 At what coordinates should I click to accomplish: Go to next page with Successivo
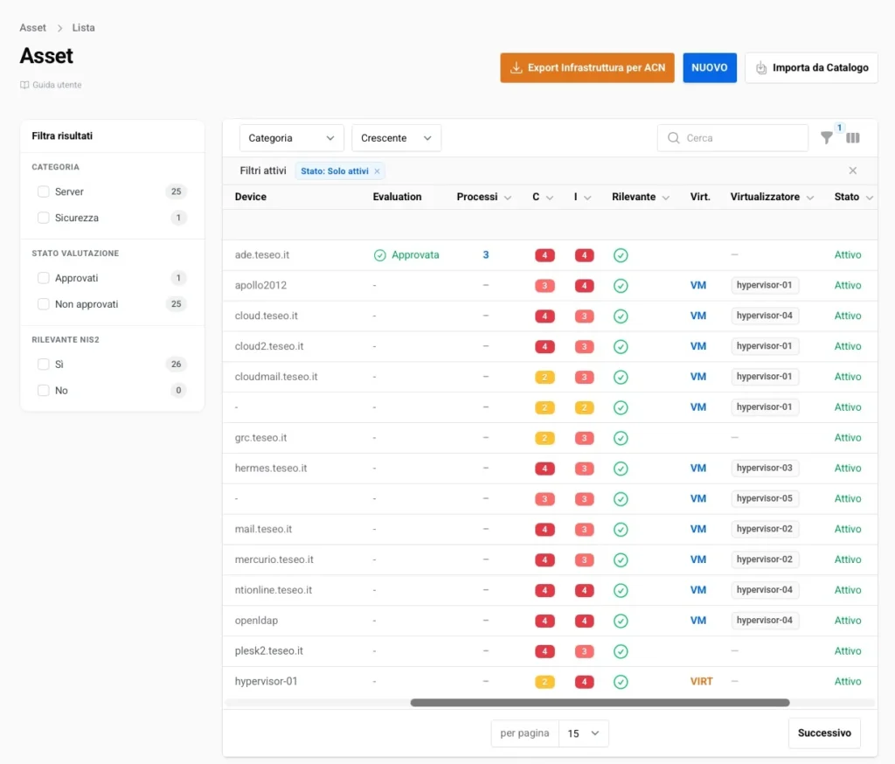pos(824,733)
